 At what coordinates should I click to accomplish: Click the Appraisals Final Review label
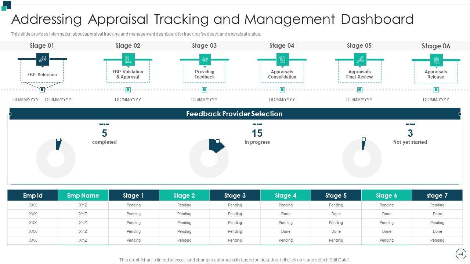[x=359, y=74]
